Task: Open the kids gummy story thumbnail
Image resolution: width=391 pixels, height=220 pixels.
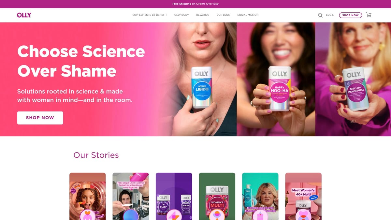Action: coord(88,196)
